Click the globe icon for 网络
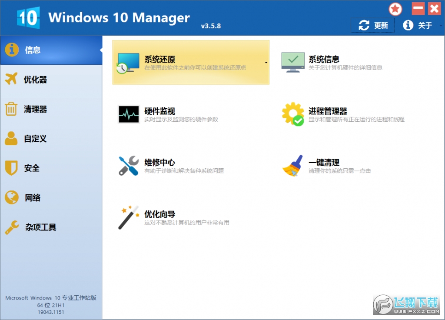This screenshot has width=445, height=320. click(12, 197)
